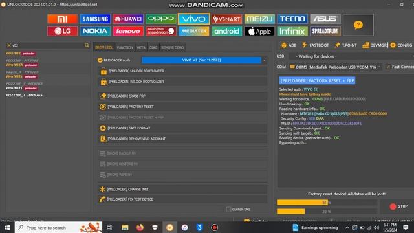This screenshot has width=414, height=233.
Task: Select the Android brand icon
Action: tap(226, 31)
